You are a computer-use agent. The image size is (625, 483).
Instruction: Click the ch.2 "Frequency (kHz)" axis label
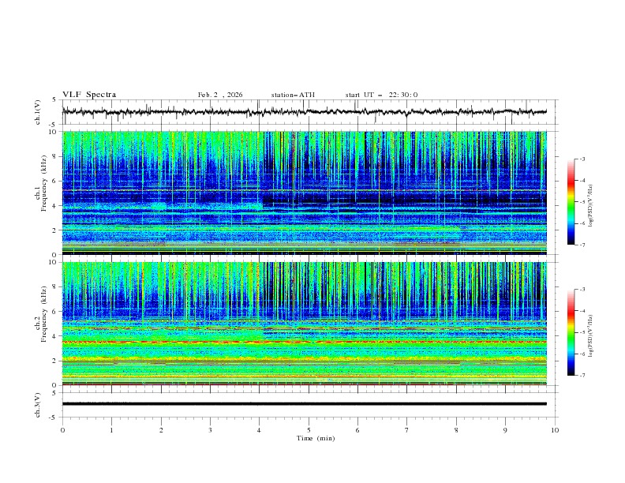44,314
